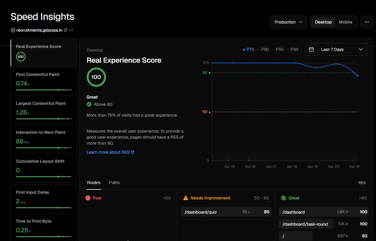Screen dimensions: 376x241
Task: Switch to Desktop device view
Action: point(323,22)
